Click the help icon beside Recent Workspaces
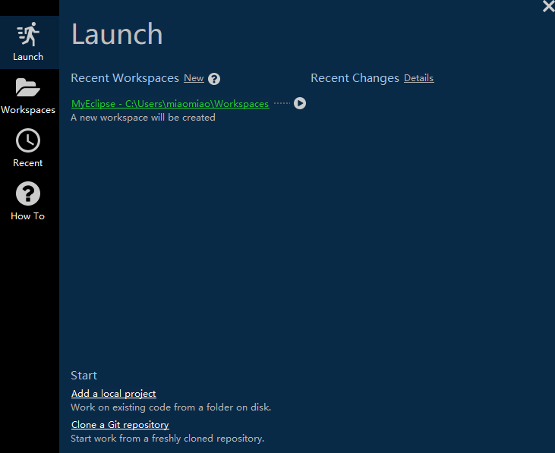The width and height of the screenshot is (555, 453). pyautogui.click(x=214, y=79)
